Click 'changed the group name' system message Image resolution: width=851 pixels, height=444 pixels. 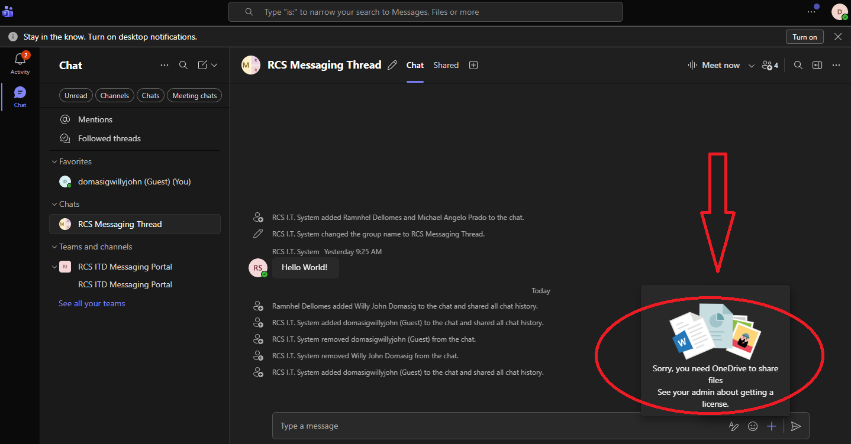pos(378,234)
